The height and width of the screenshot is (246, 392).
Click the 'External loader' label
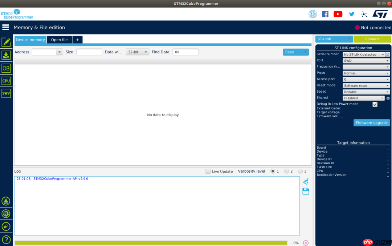click(328, 108)
